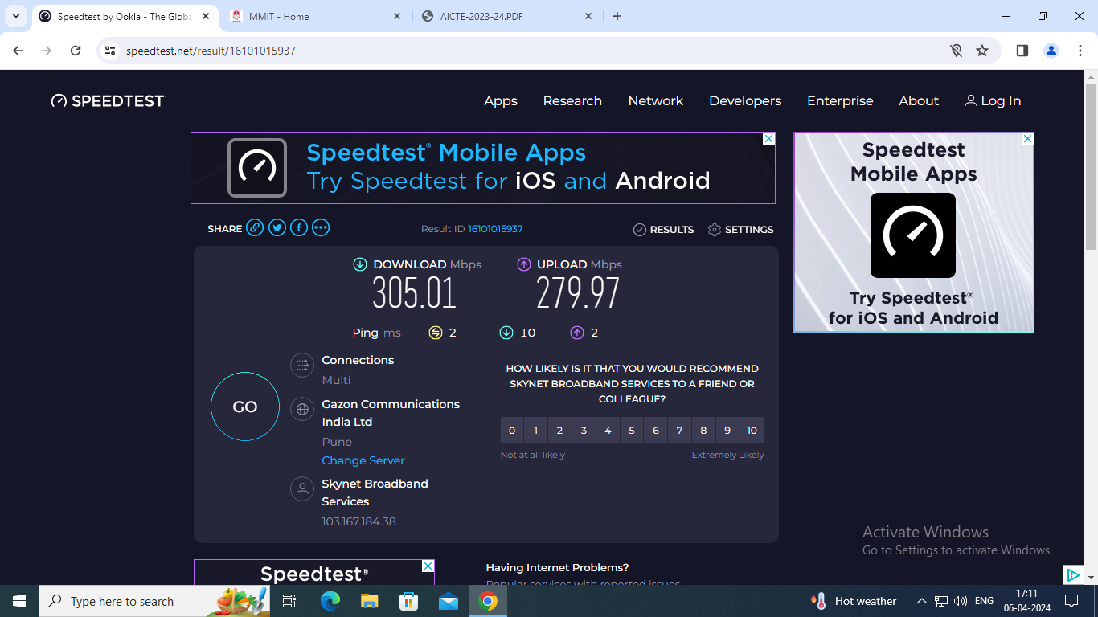Open the Settings gear icon
Screen dimensions: 1098x617
click(715, 229)
